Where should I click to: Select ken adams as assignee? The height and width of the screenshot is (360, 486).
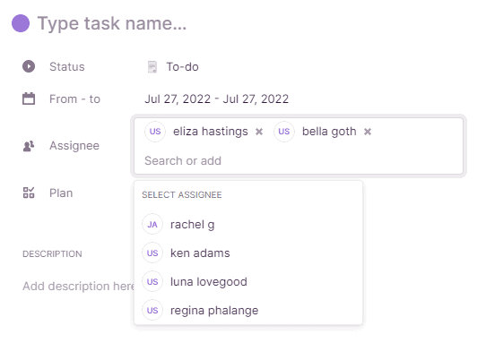(248, 253)
